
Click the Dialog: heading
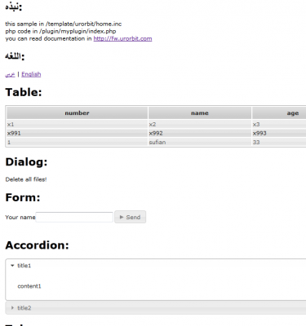coord(26,162)
